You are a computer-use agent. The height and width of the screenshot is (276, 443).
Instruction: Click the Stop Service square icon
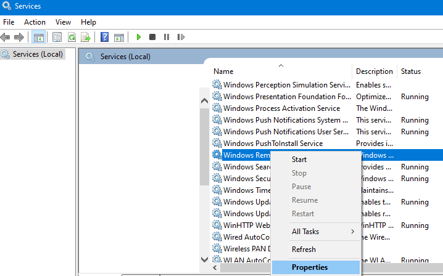tap(152, 37)
